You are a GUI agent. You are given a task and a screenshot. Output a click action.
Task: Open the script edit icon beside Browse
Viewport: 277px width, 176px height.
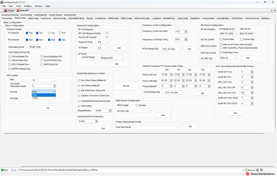pos(258,170)
